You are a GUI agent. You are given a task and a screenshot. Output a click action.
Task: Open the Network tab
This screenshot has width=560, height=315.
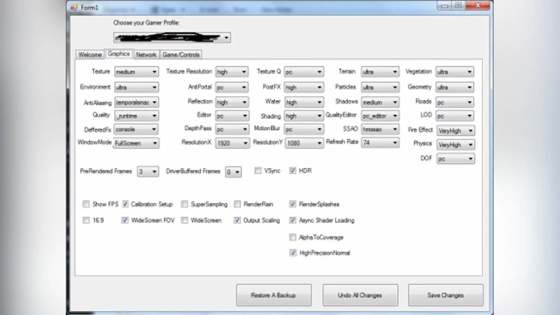pyautogui.click(x=146, y=55)
